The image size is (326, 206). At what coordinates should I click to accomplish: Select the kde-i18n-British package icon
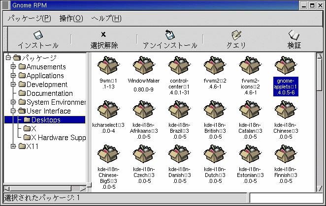pos(215,110)
